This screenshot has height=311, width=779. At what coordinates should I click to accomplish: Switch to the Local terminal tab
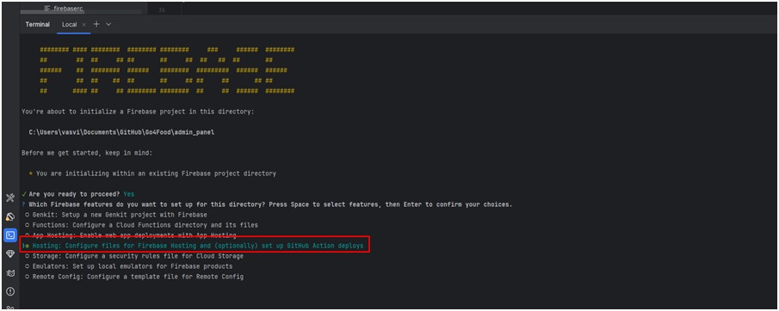69,24
